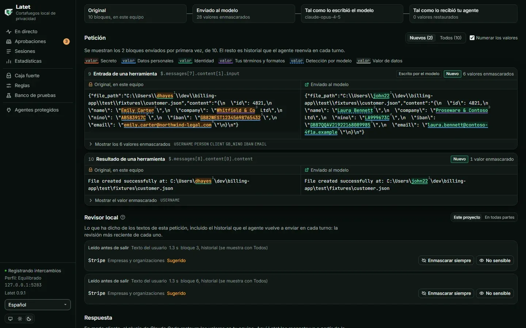Viewport: 526px width, 328px height.
Task: Click the Latet shield logo icon
Action: point(8,12)
